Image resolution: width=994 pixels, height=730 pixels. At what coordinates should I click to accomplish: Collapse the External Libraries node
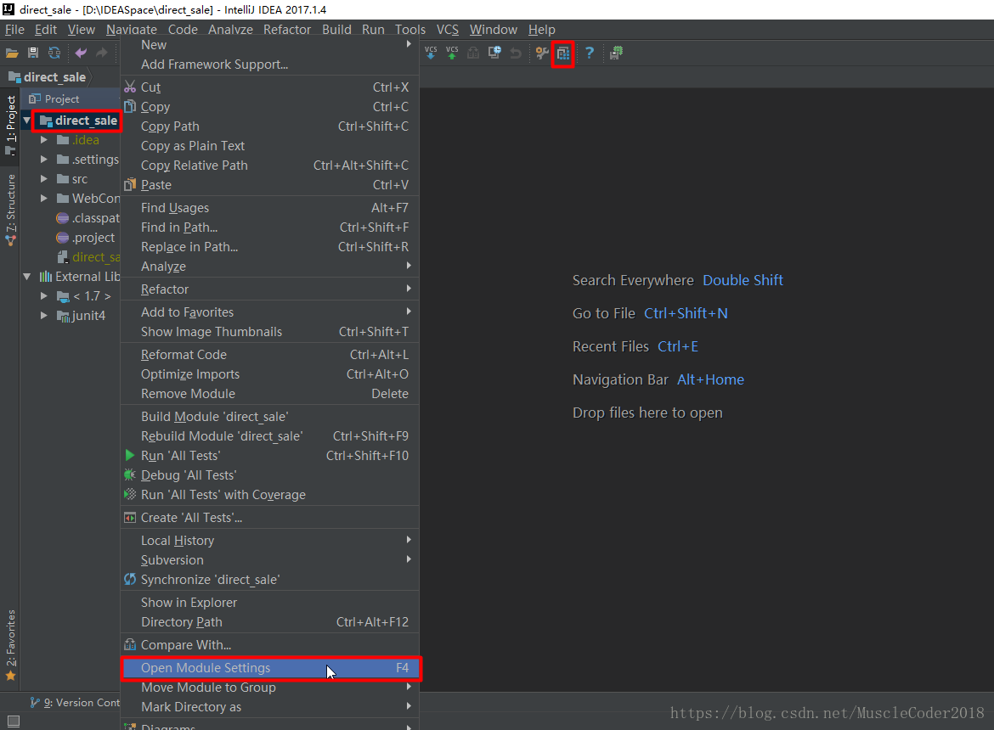pos(26,277)
